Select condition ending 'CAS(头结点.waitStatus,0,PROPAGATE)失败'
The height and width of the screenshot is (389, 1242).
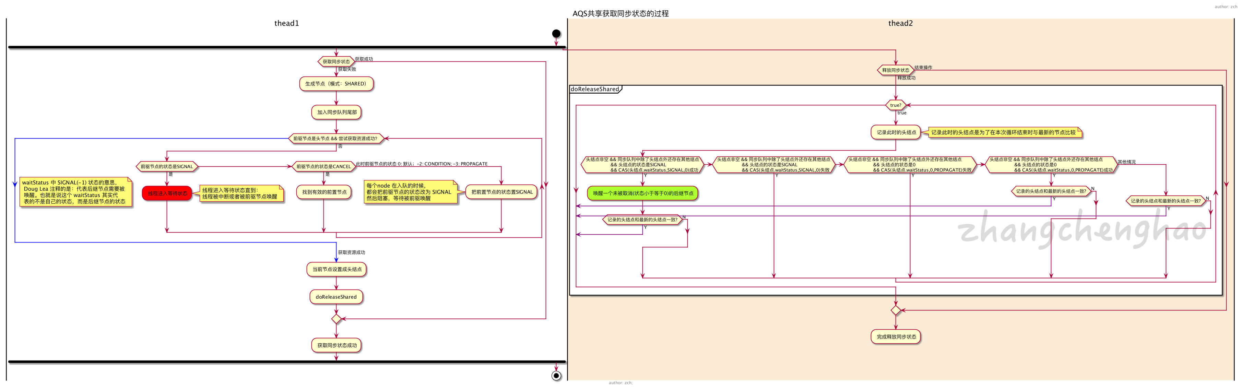910,164
